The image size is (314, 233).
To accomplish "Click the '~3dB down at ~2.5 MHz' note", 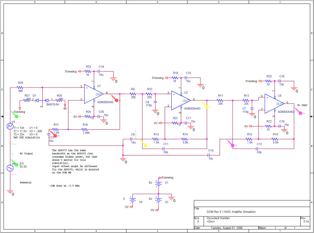I will 64,186.
